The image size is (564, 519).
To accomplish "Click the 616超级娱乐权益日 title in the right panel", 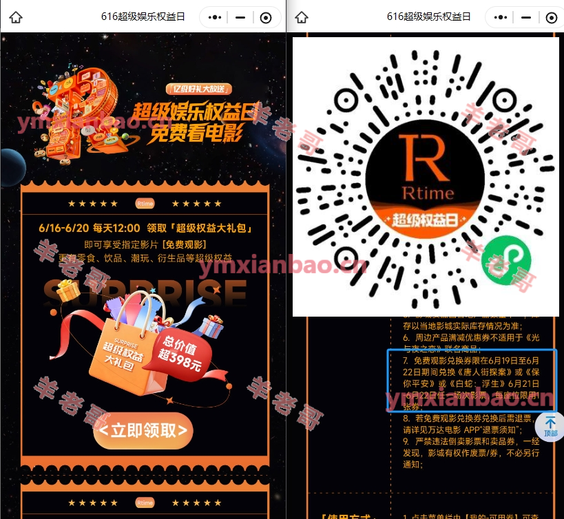I will (x=429, y=17).
